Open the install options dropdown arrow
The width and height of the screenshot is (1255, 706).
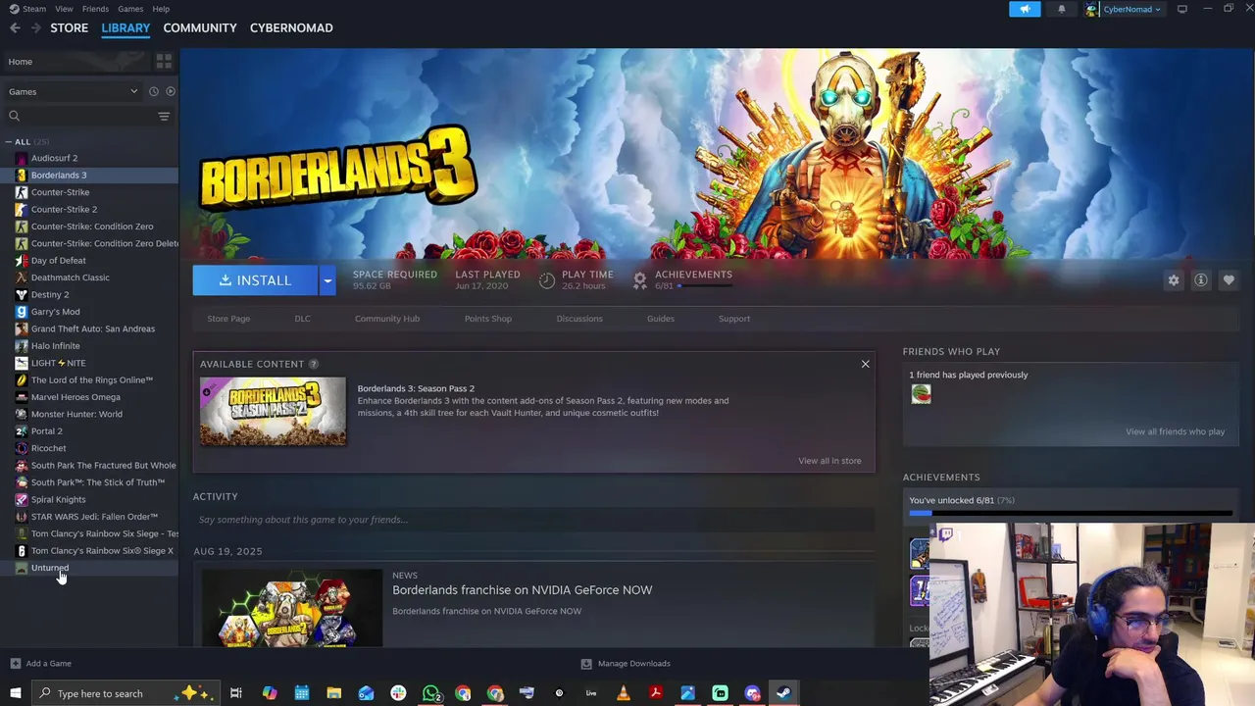point(327,280)
